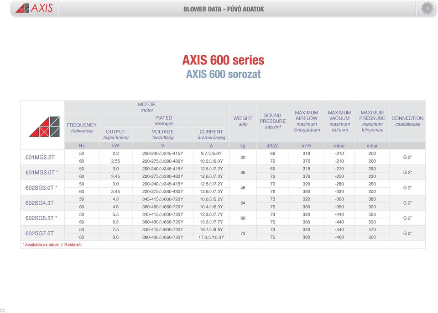Click the CURRENT áramerősség column header
438x313 pixels.
pos(211,134)
